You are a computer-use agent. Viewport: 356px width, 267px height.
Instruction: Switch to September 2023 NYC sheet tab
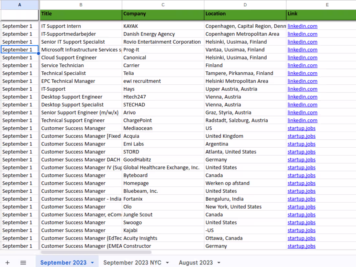pyautogui.click(x=132, y=263)
